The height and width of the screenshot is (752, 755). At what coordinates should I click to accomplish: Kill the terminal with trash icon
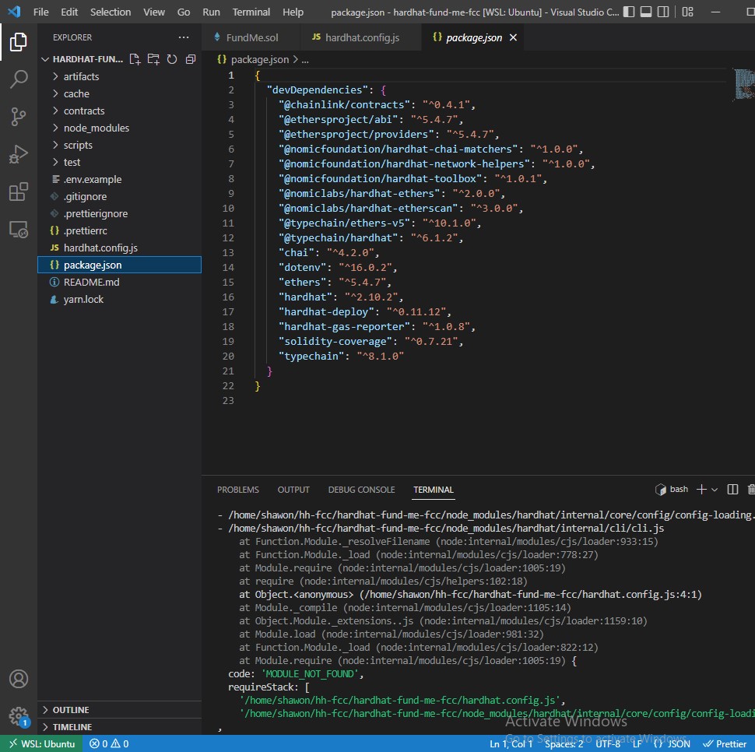click(750, 490)
